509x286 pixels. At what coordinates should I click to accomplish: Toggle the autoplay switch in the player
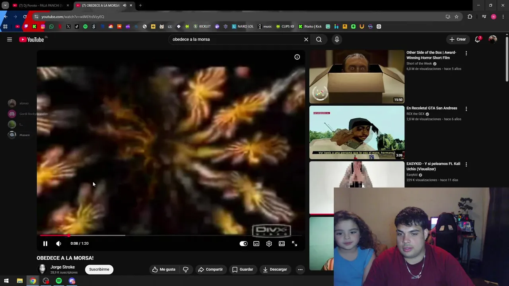[243, 243]
